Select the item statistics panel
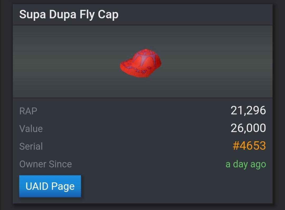Viewport: 285px width, 210px height. (x=142, y=137)
